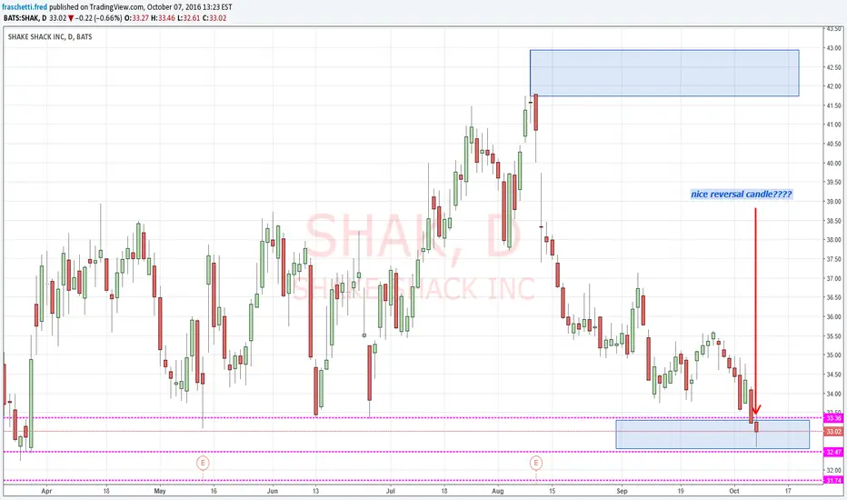
Task: Click the 'Aug' label on date axis
Action: pyautogui.click(x=497, y=491)
